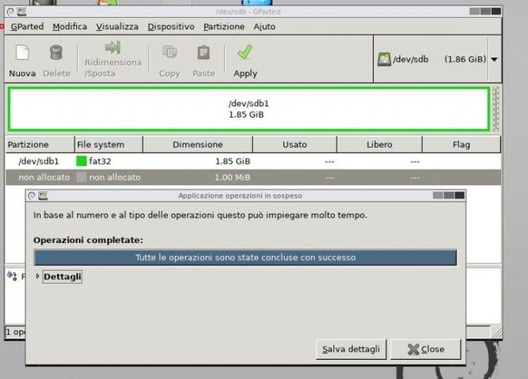528x379 pixels.
Task: Click the green Apply checkmark icon
Action: tap(245, 52)
